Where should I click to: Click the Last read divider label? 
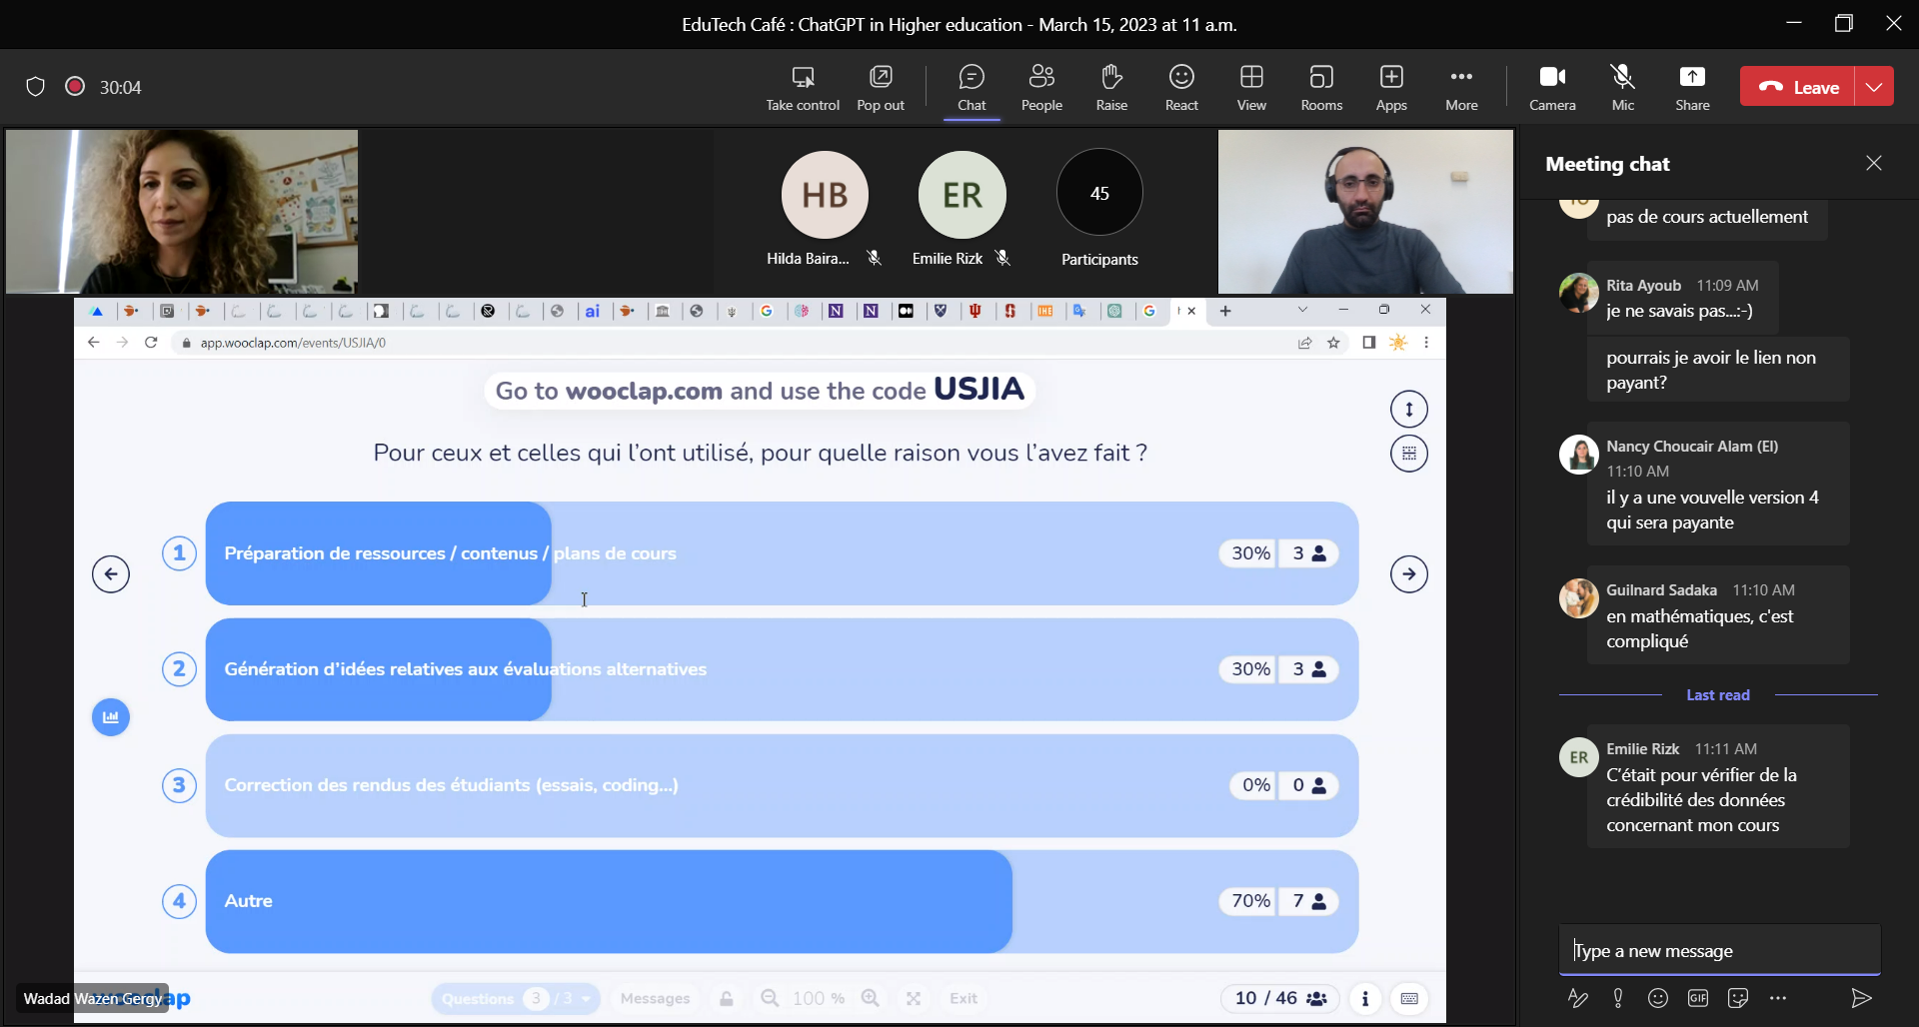click(x=1718, y=694)
